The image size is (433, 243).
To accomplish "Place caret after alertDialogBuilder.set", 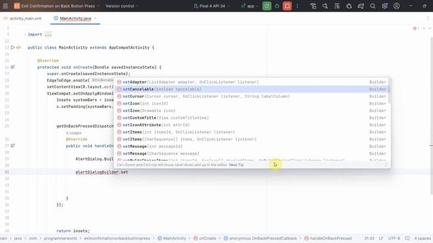I will (x=128, y=172).
